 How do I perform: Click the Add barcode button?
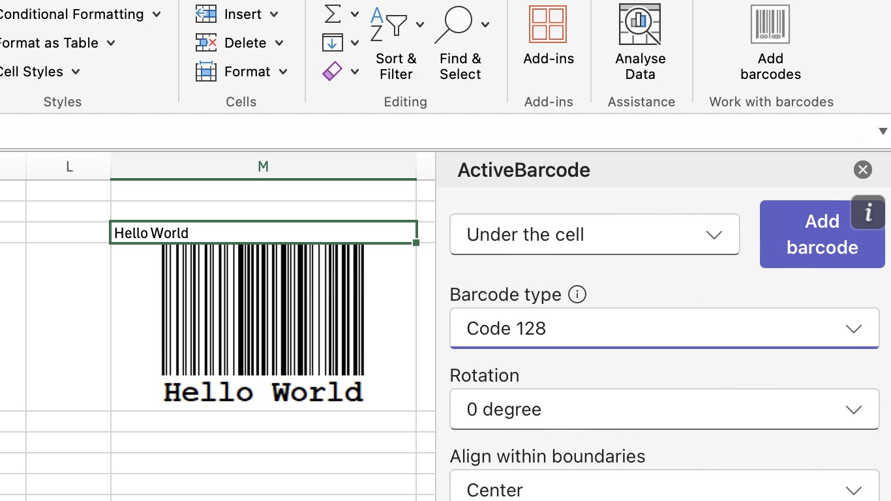[821, 234]
